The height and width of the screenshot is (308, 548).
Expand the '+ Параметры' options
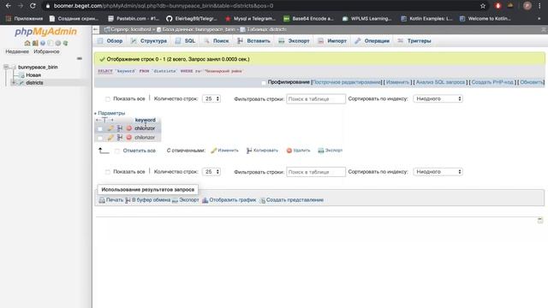click(110, 113)
